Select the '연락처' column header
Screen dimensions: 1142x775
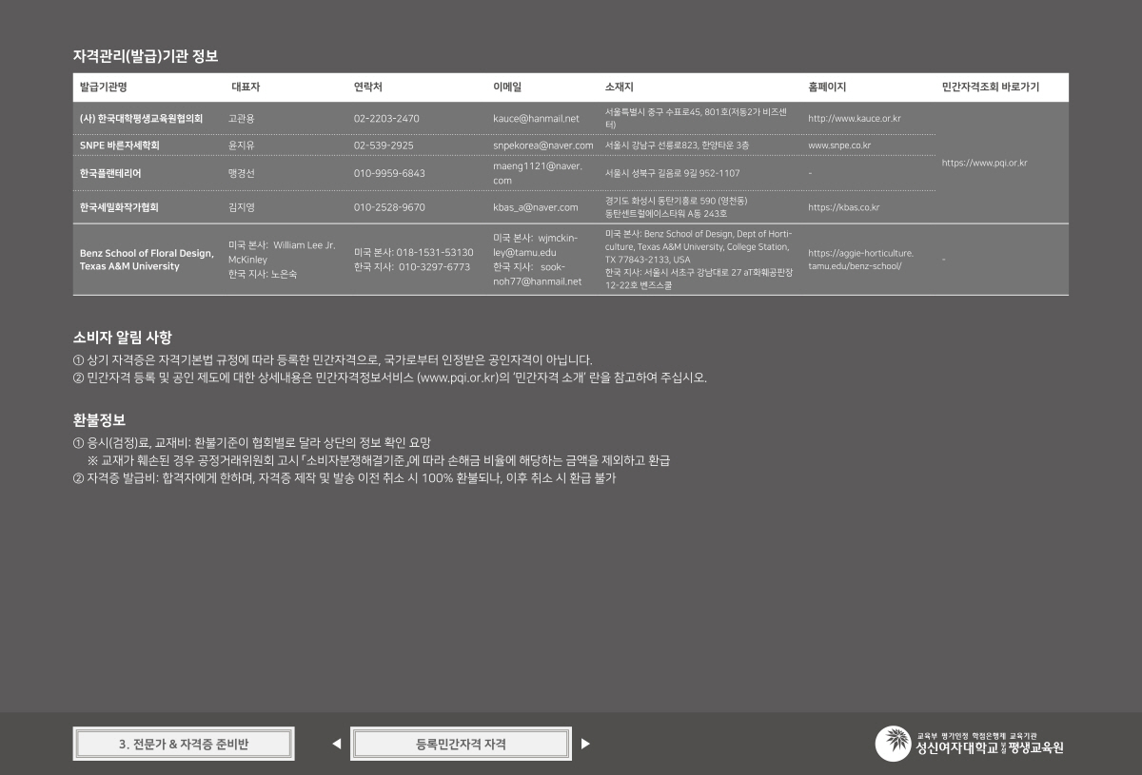(x=368, y=87)
